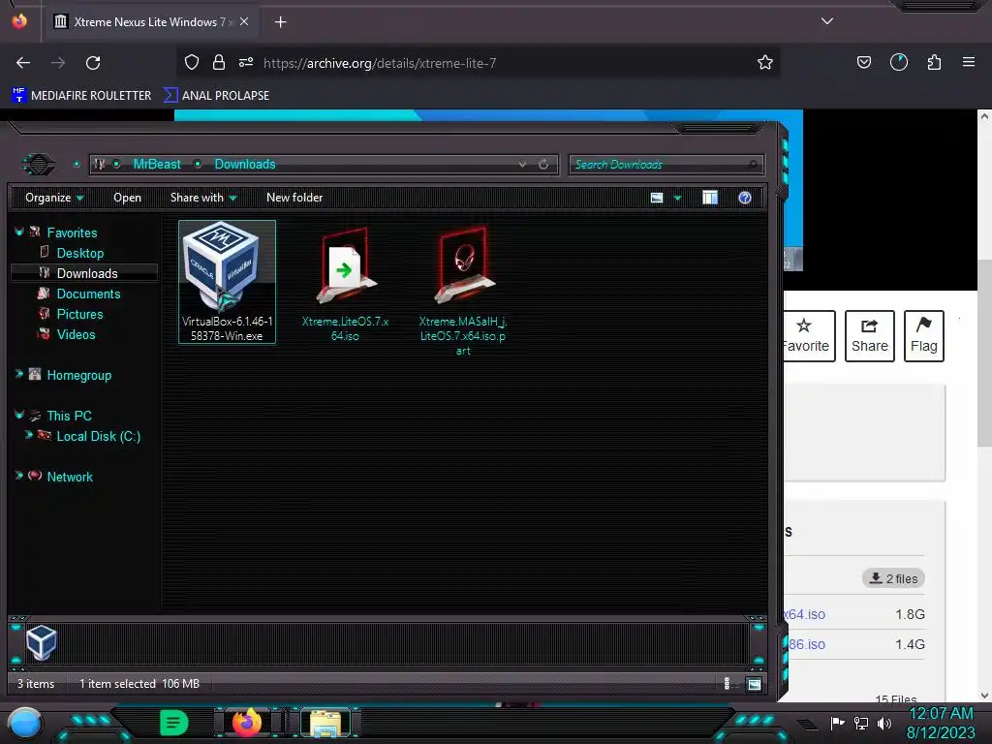Open list all tabs dropdown

click(x=827, y=21)
